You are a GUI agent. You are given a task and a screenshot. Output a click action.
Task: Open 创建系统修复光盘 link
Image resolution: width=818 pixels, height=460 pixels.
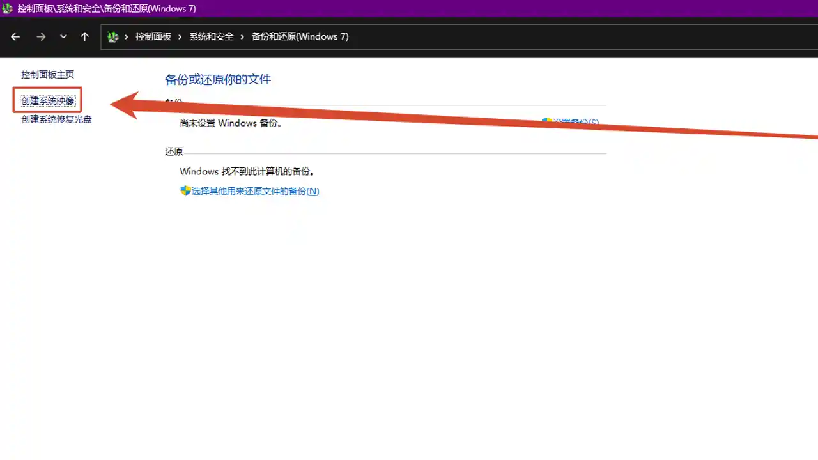coord(56,119)
